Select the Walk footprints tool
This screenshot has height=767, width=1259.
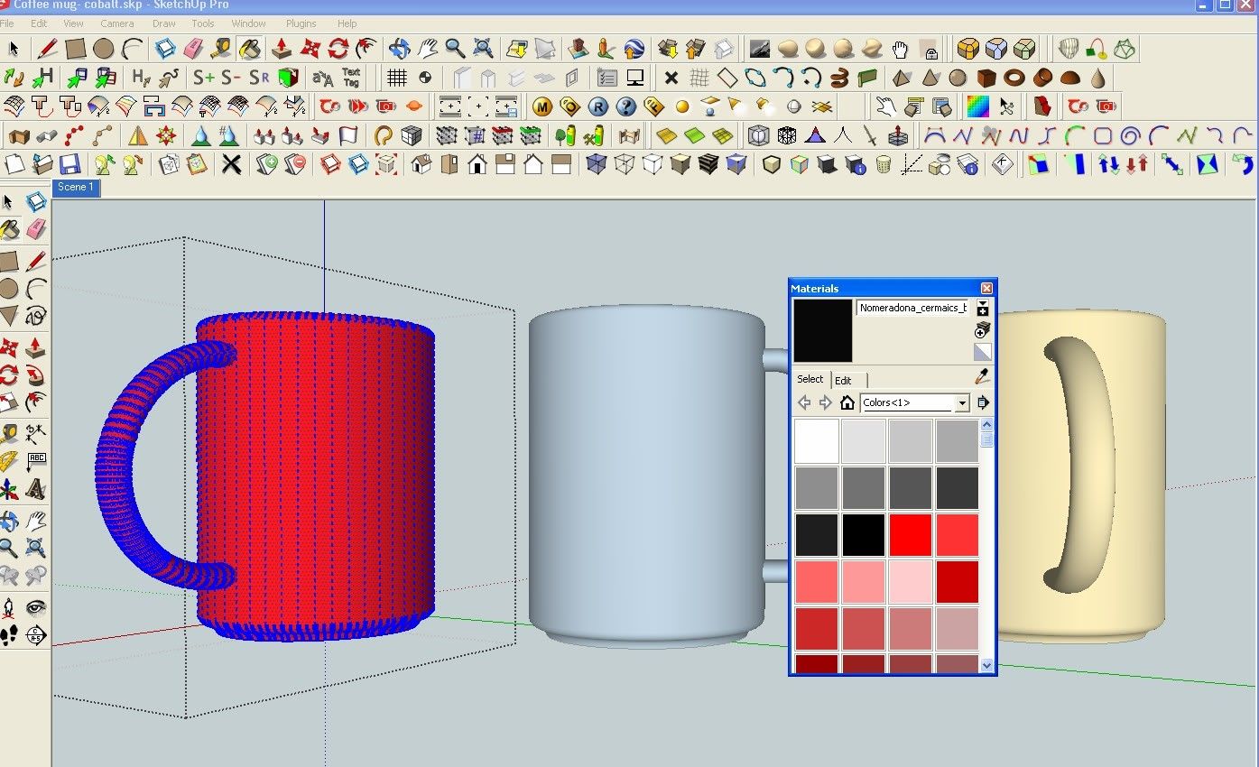(x=9, y=634)
